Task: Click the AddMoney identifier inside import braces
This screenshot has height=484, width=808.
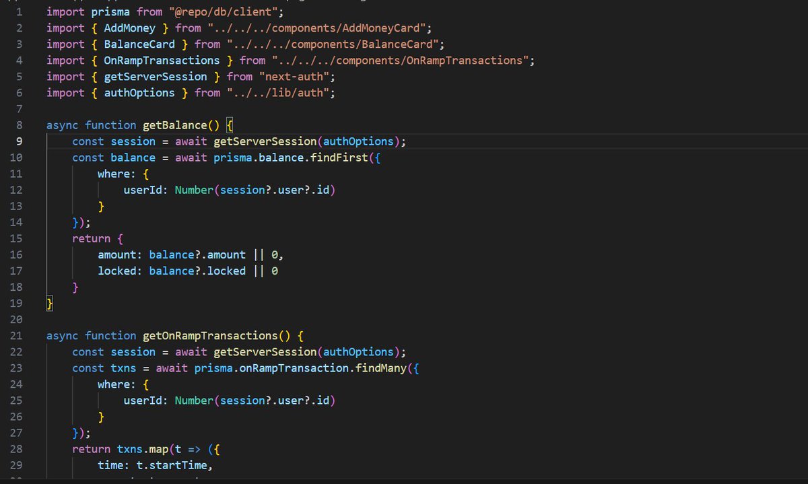Action: pos(129,28)
